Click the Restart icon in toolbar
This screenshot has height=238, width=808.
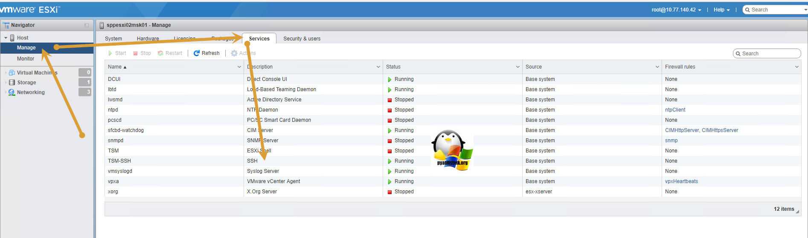(160, 53)
